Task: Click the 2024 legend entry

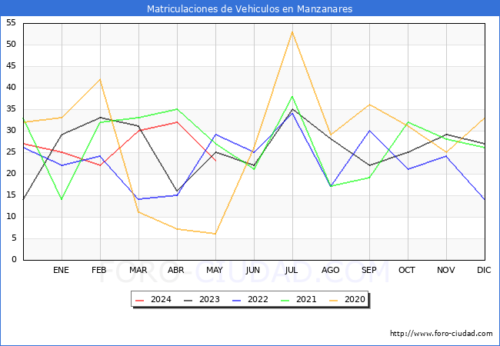Action: tap(153, 300)
